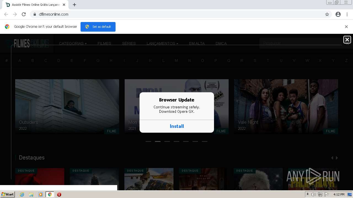Open first DESTAQUE thumbnail

(40, 179)
